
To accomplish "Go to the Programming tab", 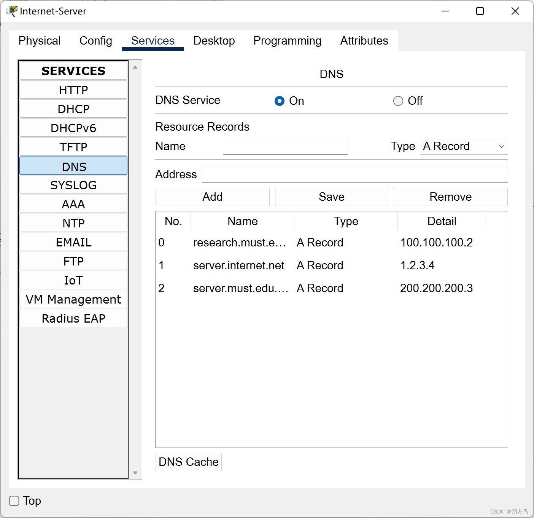I will click(288, 41).
